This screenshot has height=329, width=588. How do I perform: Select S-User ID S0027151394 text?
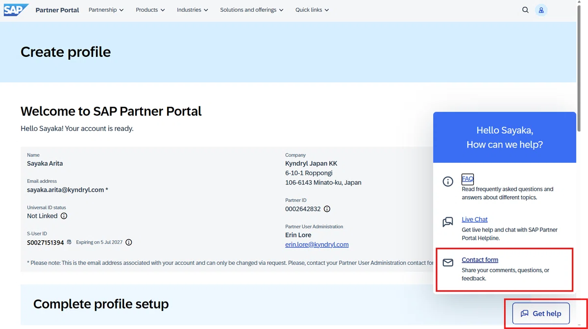pos(46,242)
